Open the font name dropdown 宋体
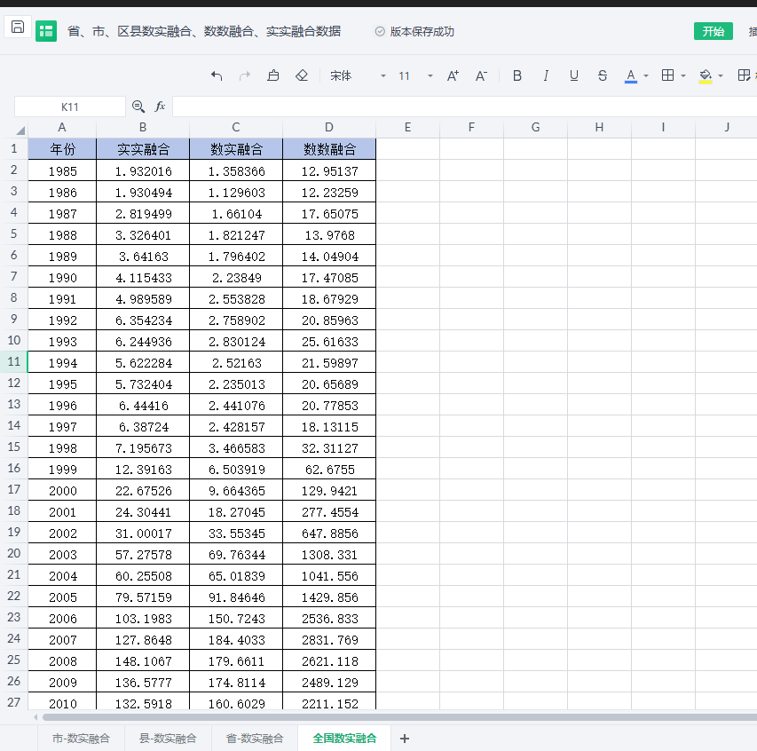The height and width of the screenshot is (751, 757). tap(358, 75)
